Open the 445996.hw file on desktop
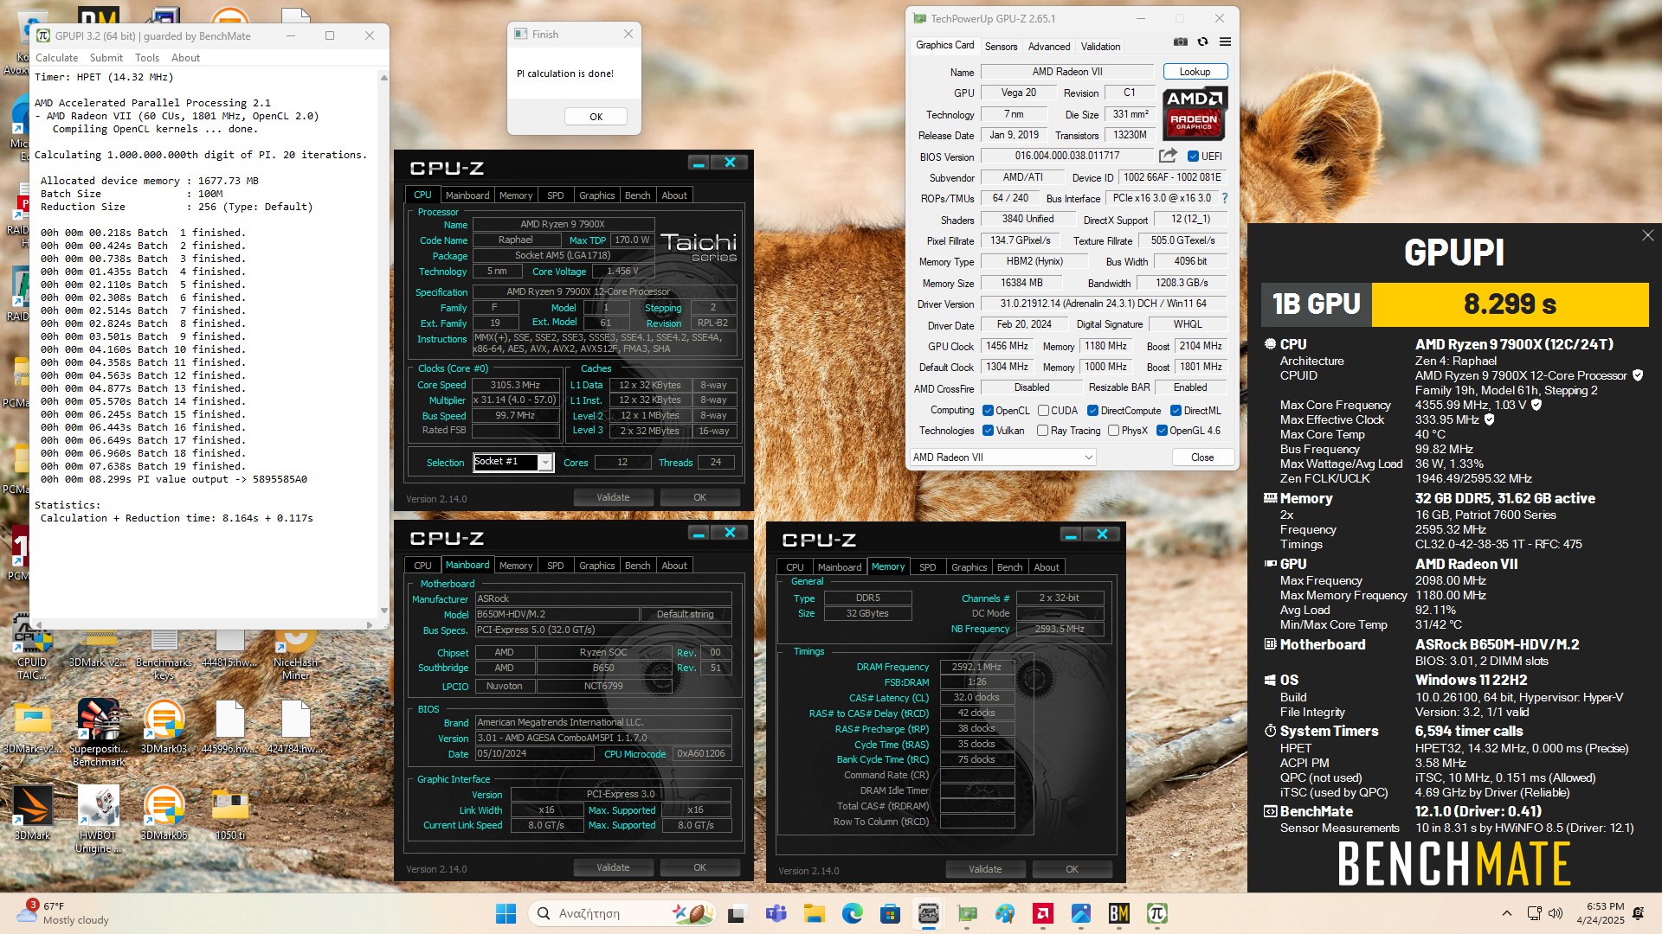The height and width of the screenshot is (934, 1662). tap(230, 726)
